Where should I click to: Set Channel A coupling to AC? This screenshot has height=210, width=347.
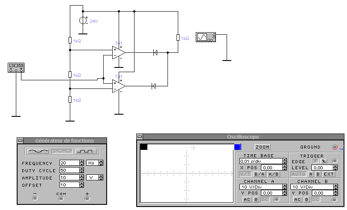(x=247, y=200)
